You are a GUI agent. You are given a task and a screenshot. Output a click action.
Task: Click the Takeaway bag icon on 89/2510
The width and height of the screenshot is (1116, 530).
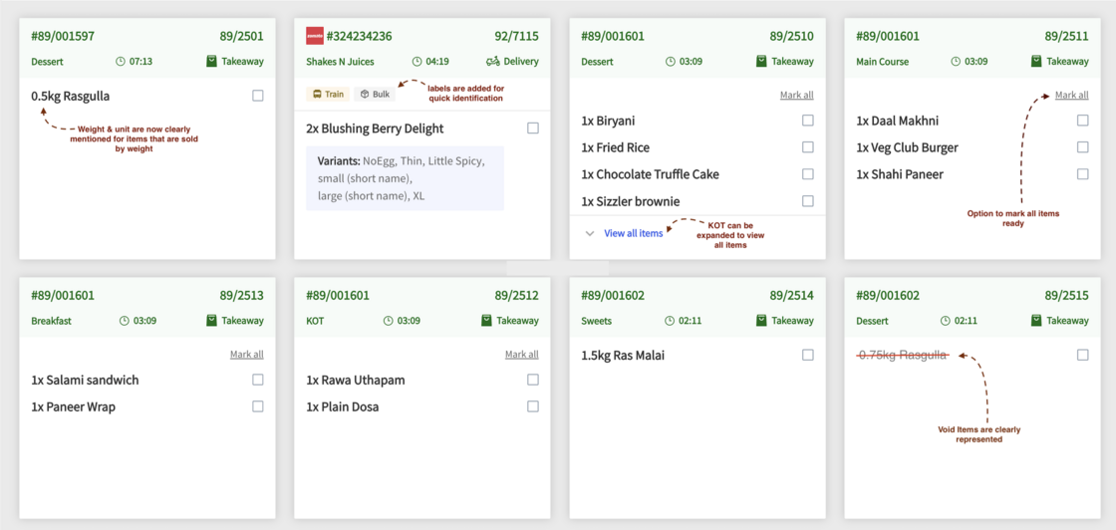pos(761,62)
